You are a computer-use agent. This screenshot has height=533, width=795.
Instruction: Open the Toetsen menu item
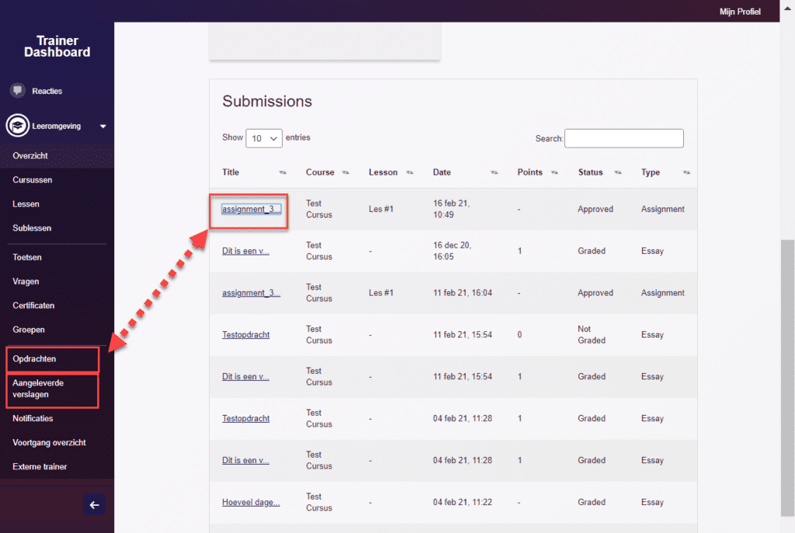click(x=27, y=258)
